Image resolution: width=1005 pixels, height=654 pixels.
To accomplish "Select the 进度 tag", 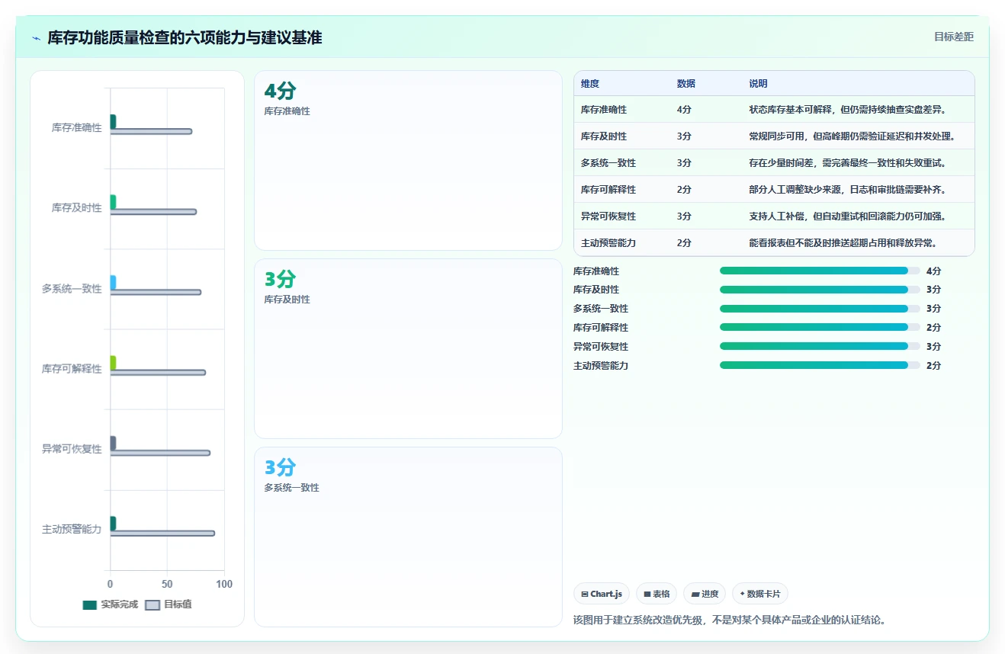I will [x=705, y=594].
